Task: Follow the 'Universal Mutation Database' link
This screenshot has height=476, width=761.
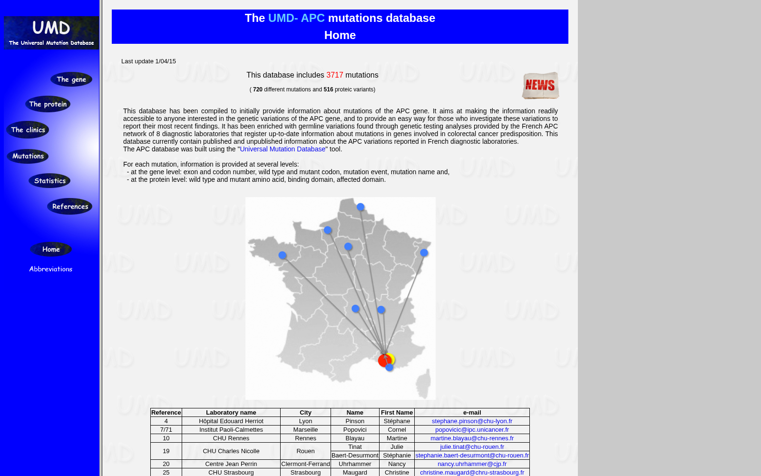Action: [x=283, y=149]
